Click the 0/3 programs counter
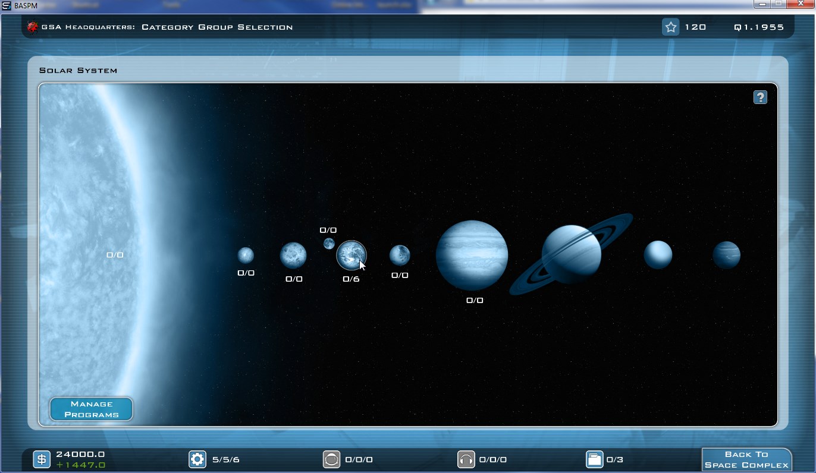The image size is (816, 473). pos(614,460)
